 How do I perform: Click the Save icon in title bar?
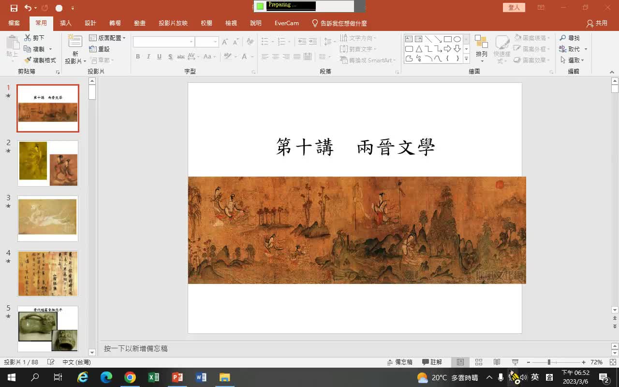[x=14, y=8]
